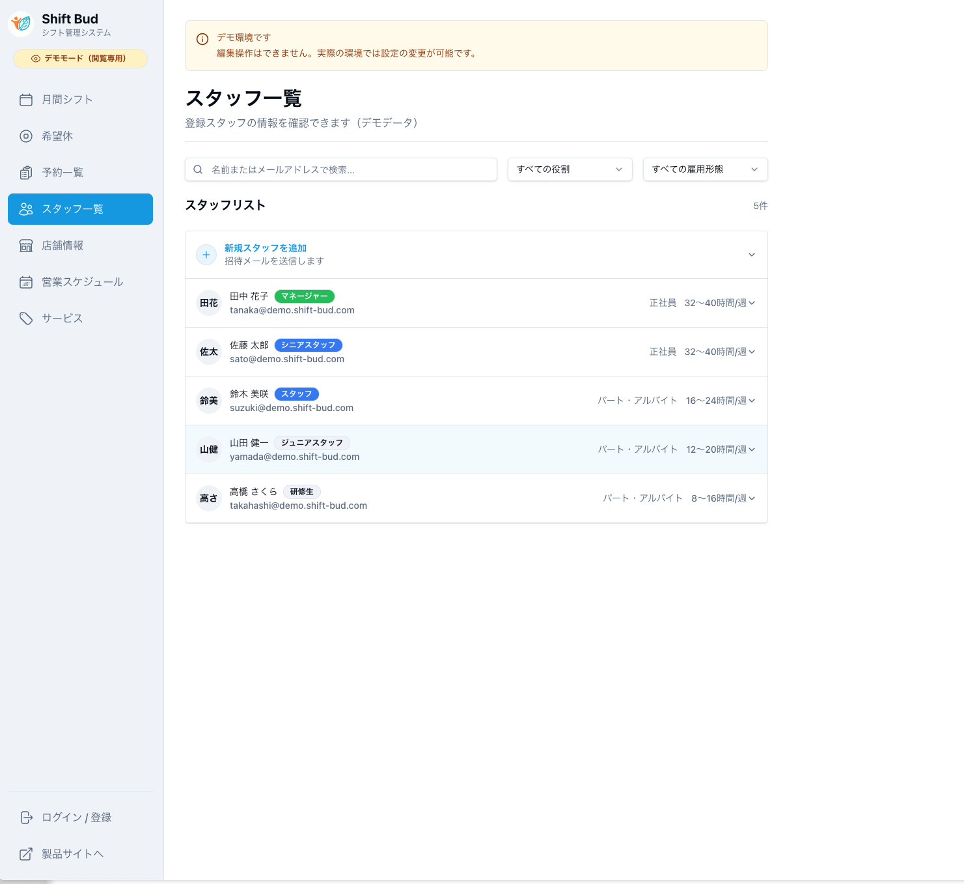Expand 高橋 さくら's row chevron
Screen dimensions: 964x884
point(752,498)
